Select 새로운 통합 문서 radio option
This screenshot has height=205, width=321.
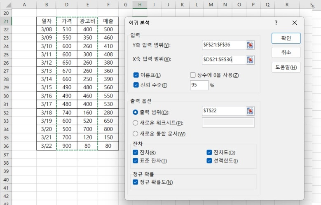pos(135,134)
